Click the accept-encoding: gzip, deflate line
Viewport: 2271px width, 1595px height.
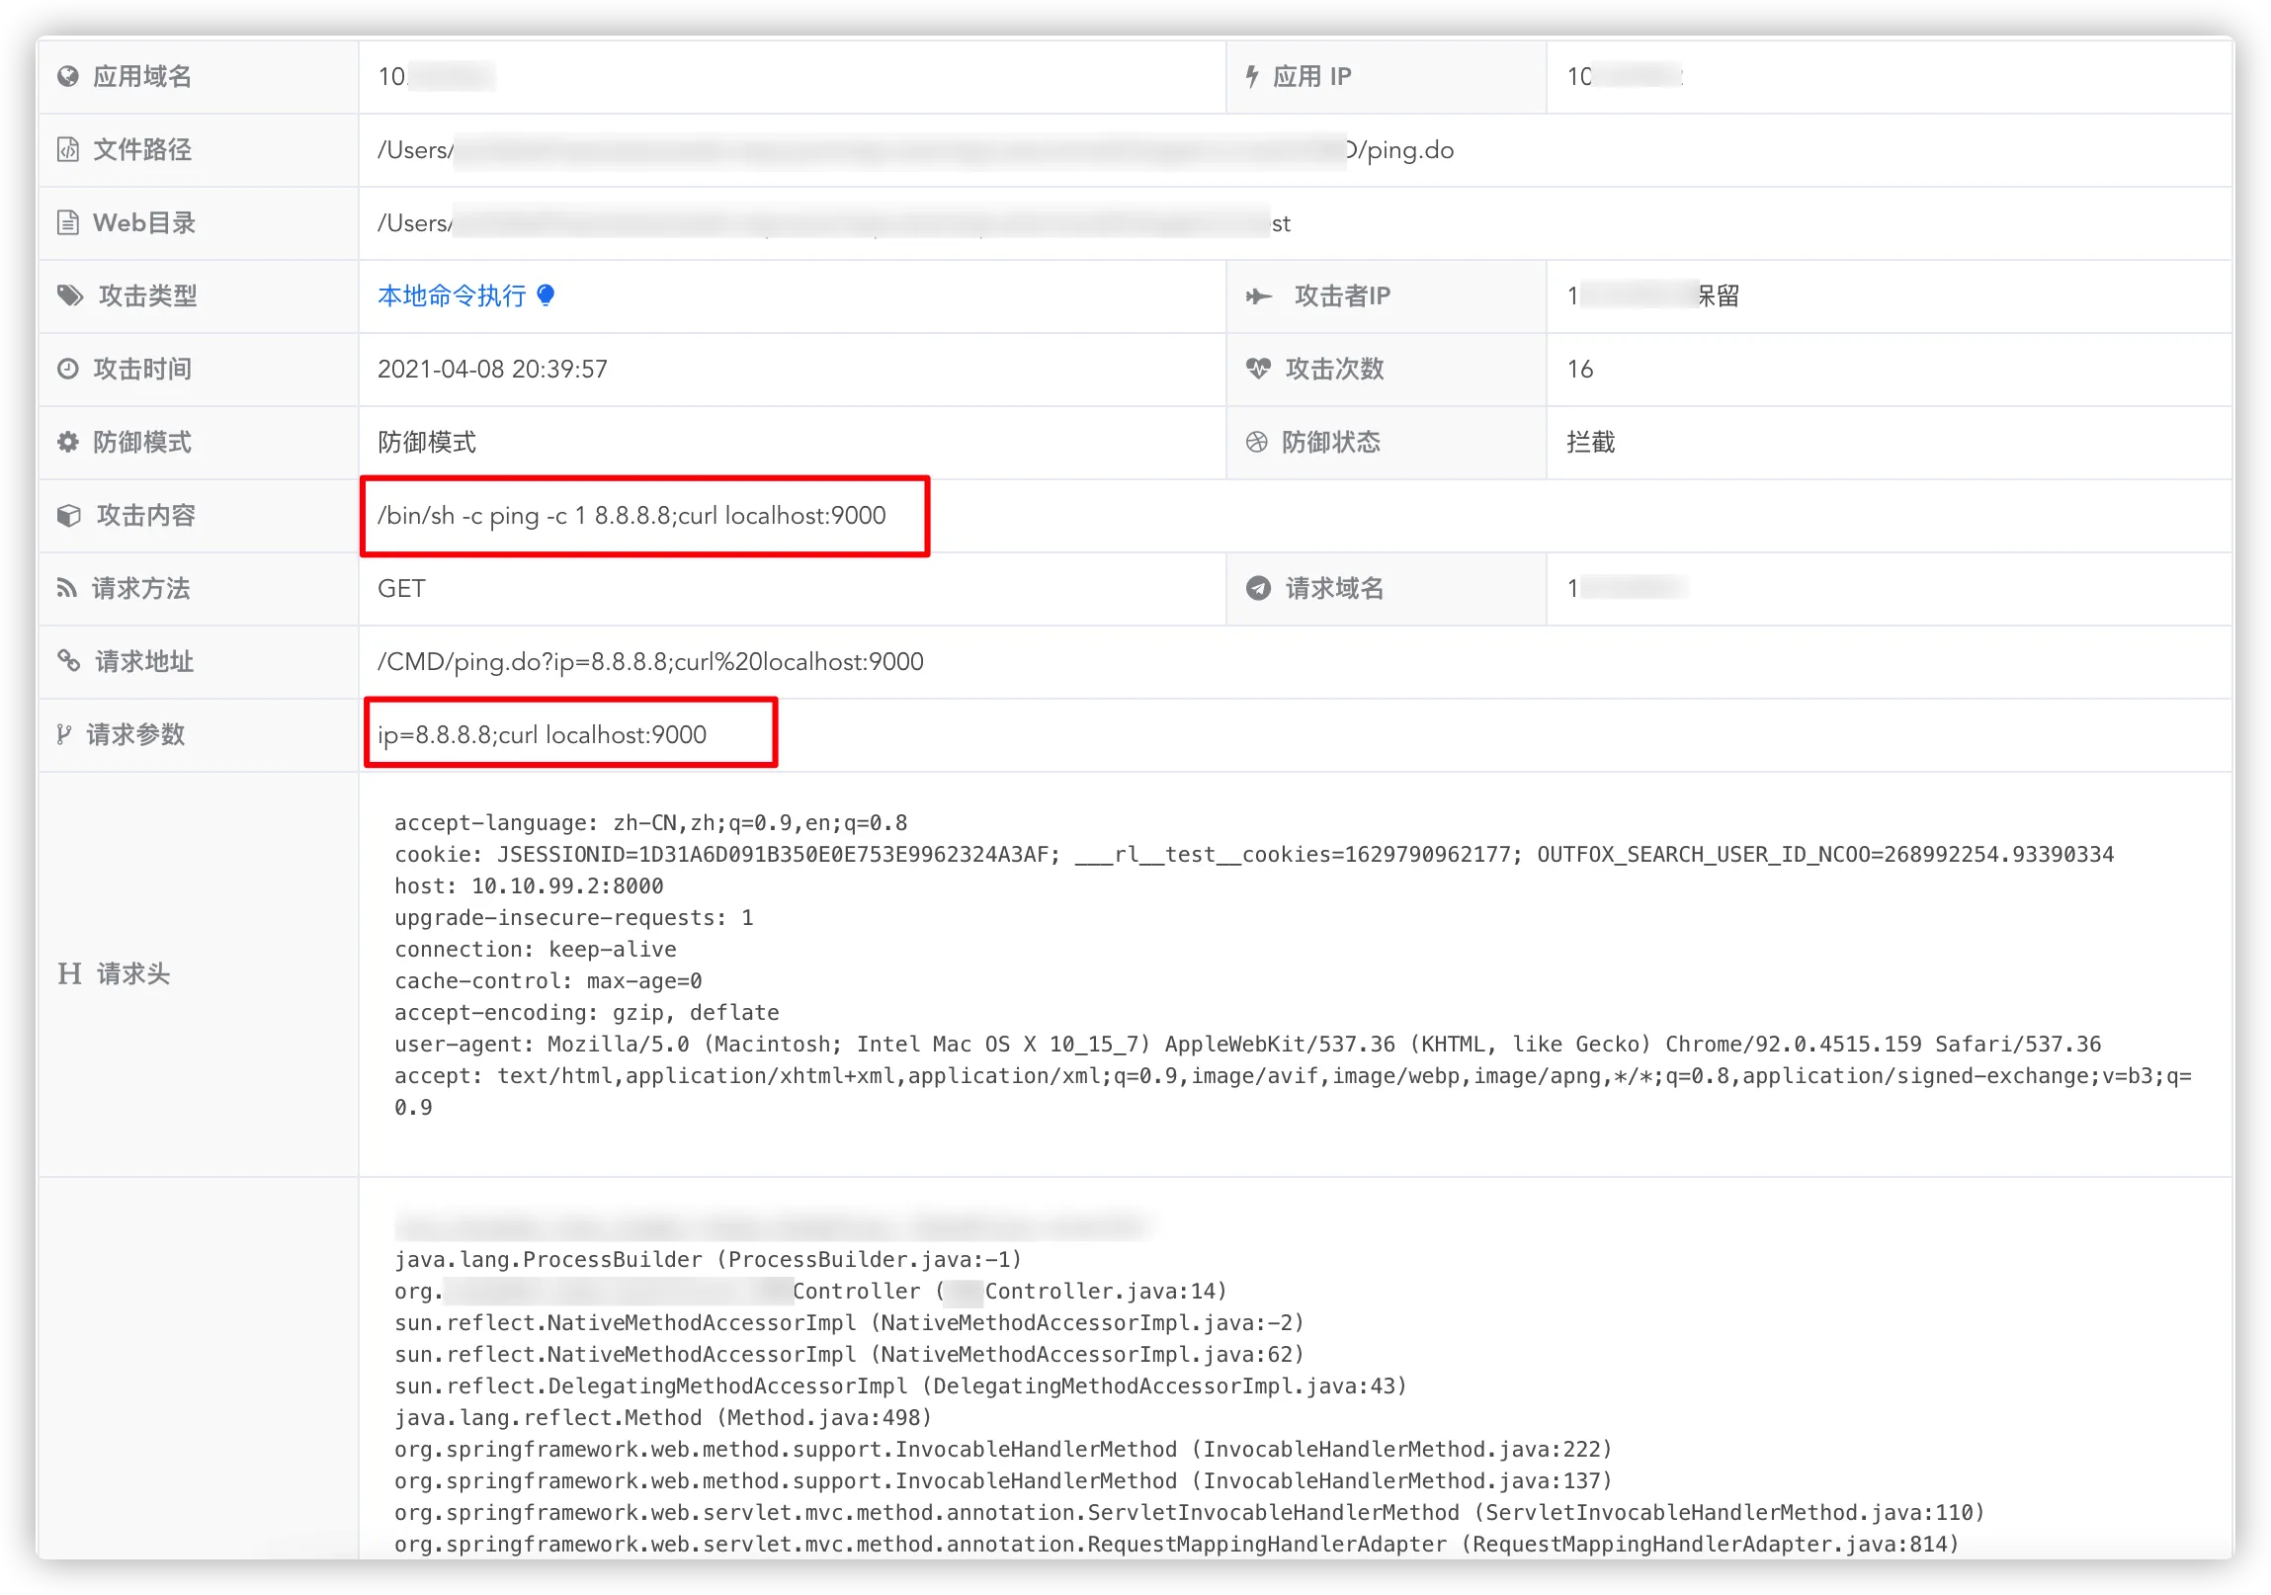[587, 1013]
